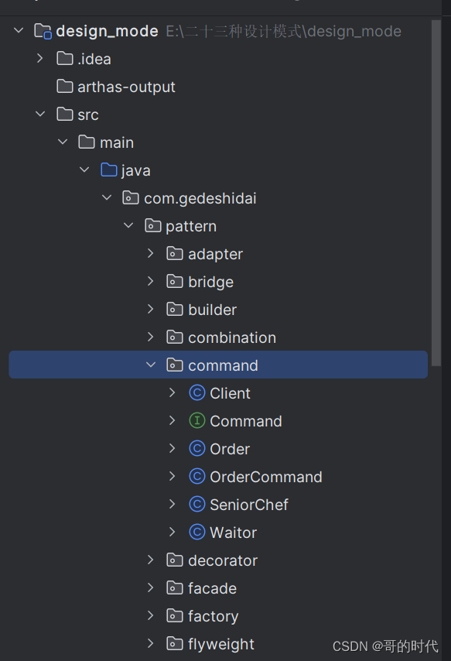The image size is (451, 661).
Task: Click the Waitor class icon
Action: [196, 532]
